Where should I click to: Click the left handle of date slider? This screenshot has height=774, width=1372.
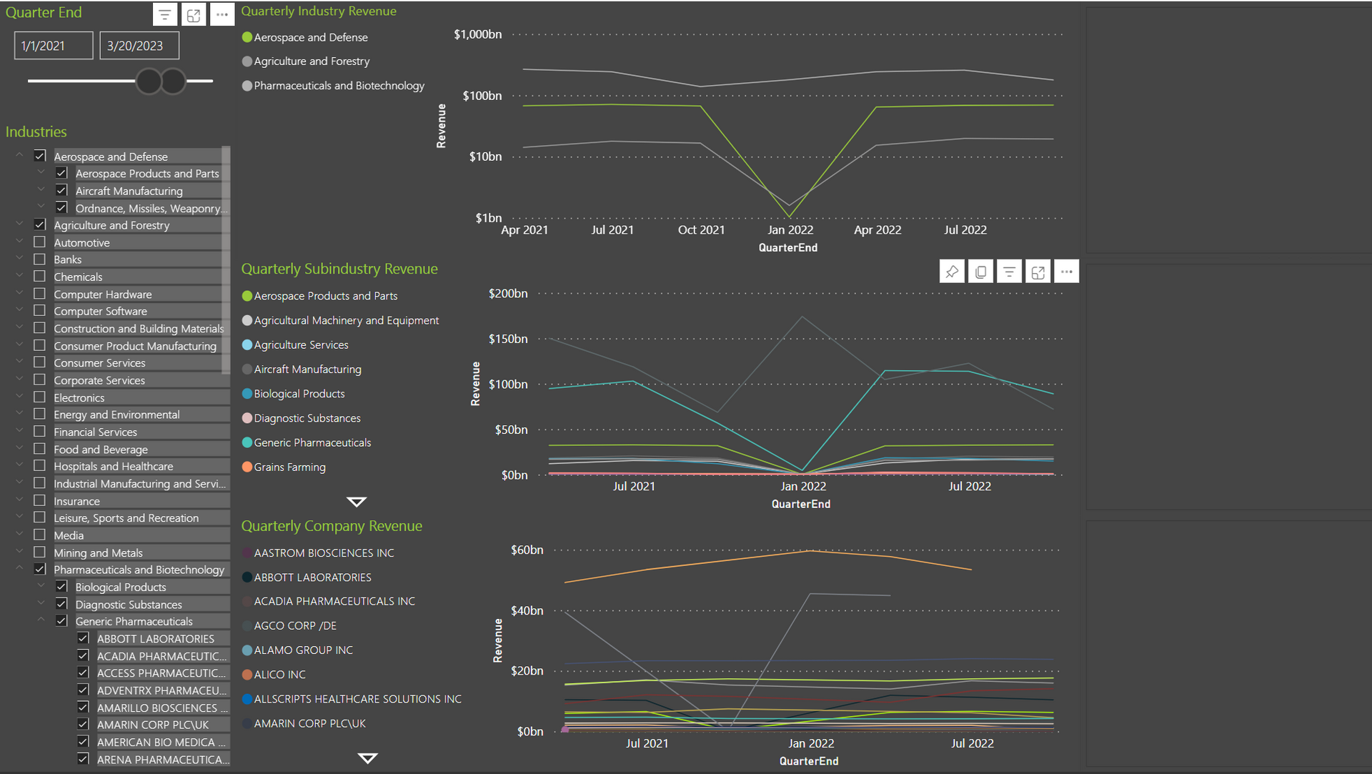(149, 81)
